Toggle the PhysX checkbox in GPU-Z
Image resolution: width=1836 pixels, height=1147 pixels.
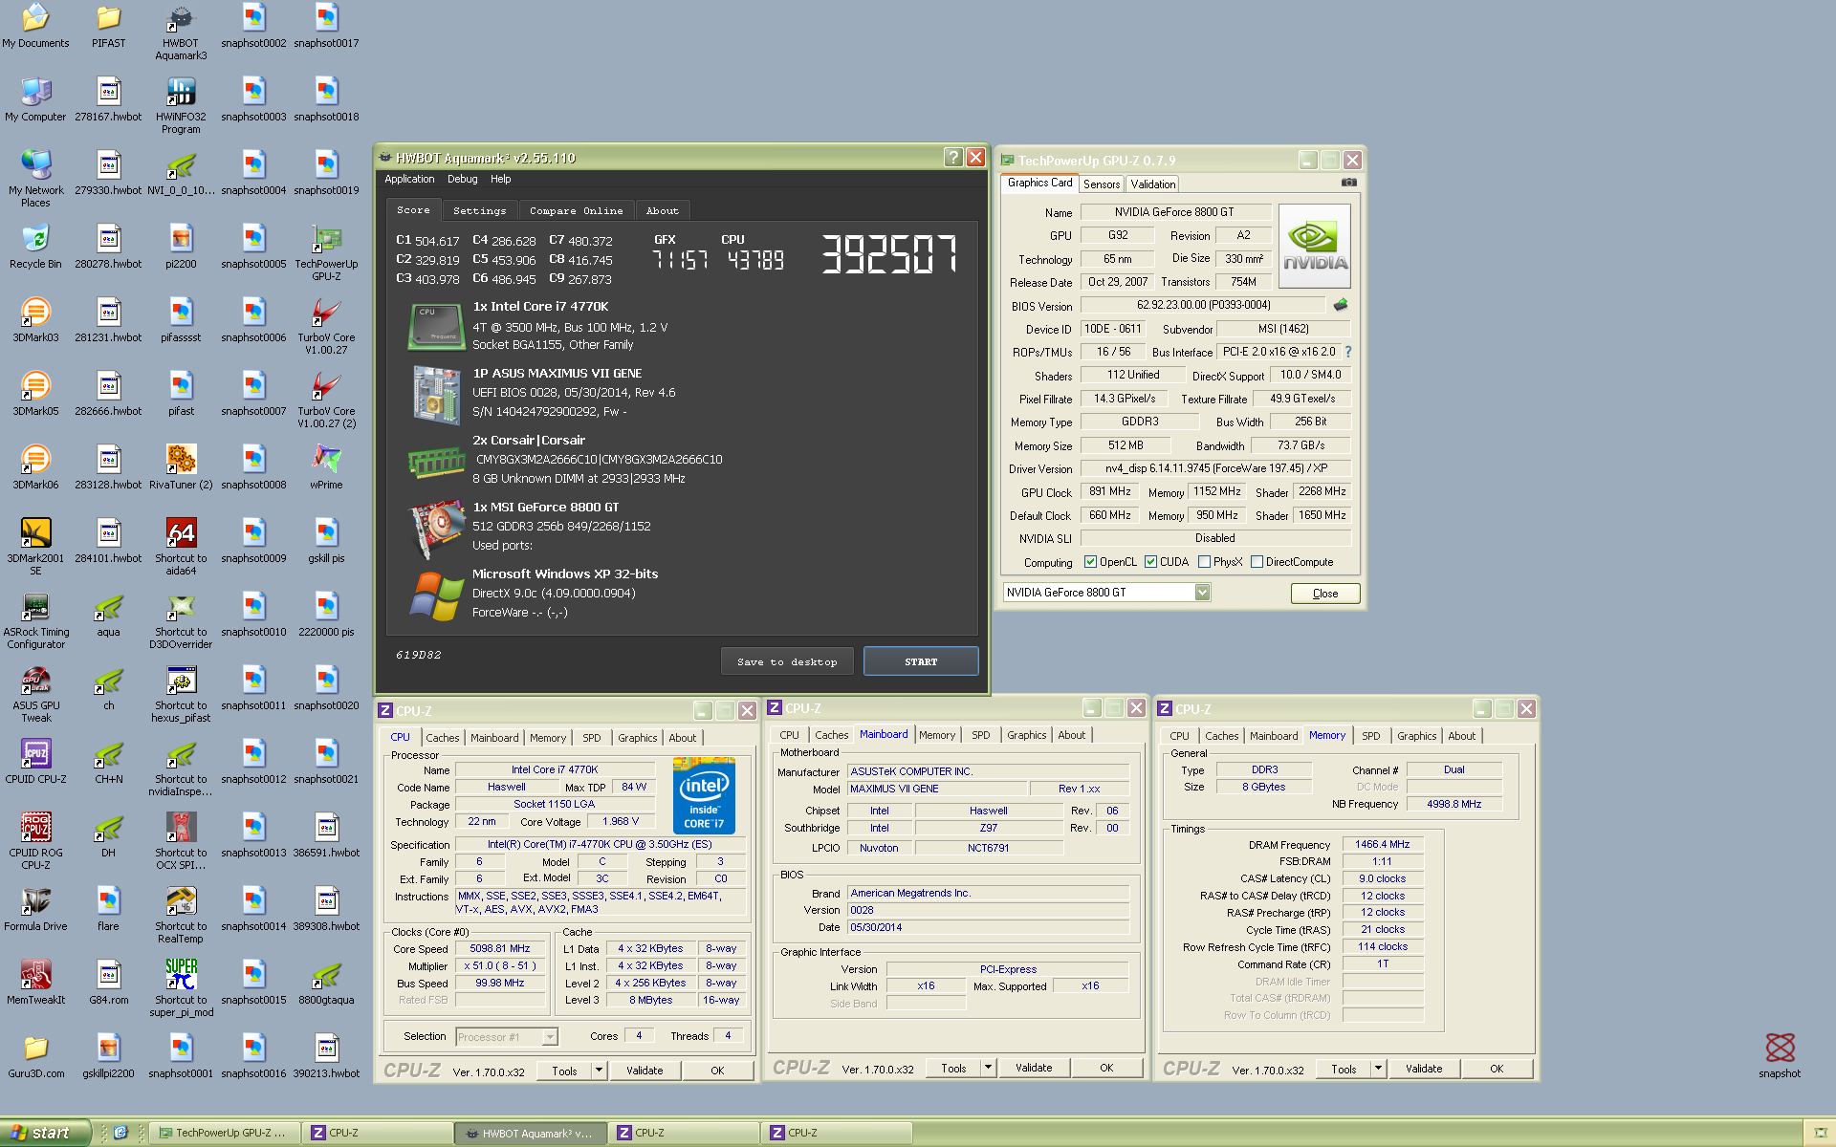(1204, 562)
